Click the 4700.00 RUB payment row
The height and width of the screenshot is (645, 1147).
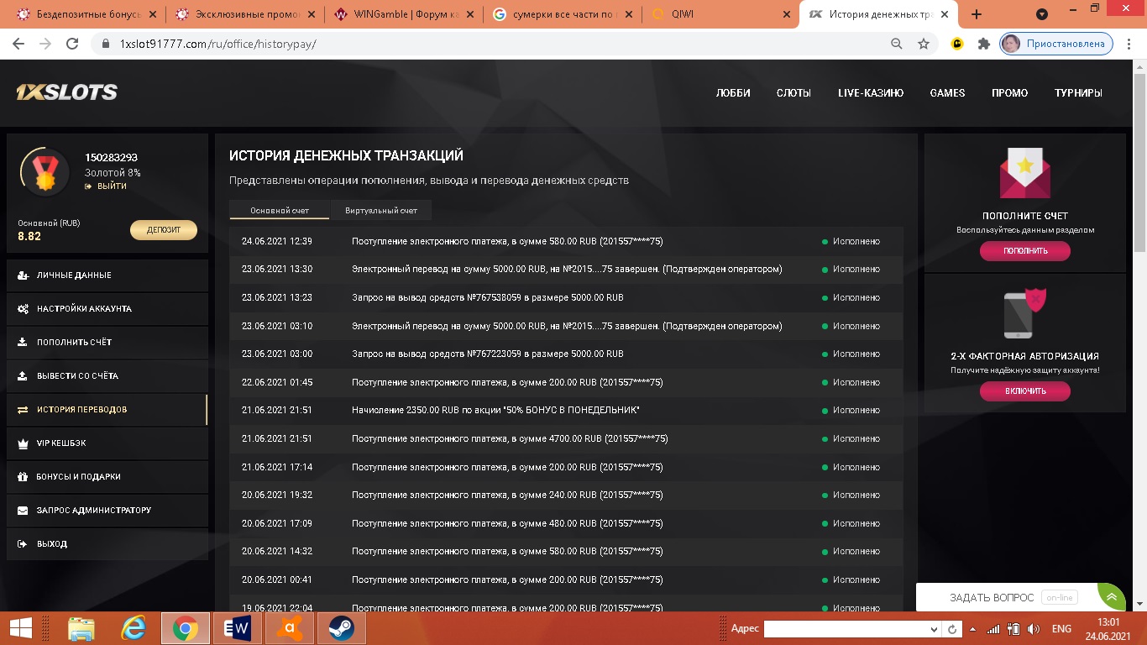click(566, 438)
